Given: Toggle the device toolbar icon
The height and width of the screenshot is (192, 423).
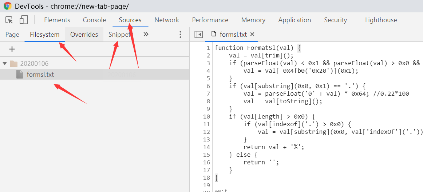Looking at the screenshot, I should (24, 20).
